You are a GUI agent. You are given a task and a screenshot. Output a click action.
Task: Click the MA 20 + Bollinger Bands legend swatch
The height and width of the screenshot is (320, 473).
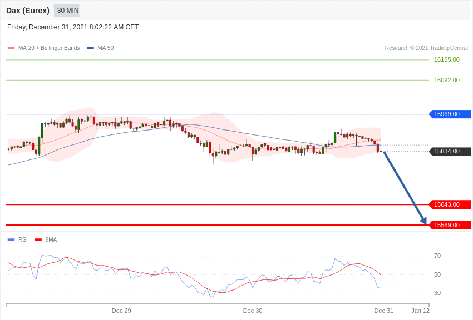click(x=11, y=48)
